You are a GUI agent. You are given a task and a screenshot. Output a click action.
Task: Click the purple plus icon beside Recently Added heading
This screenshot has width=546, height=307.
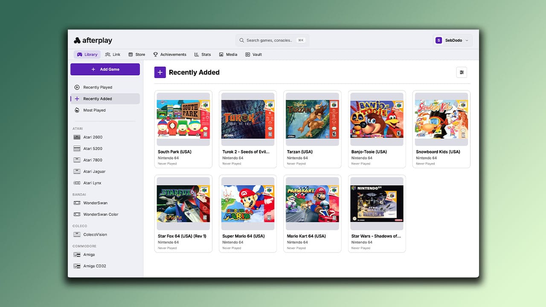(160, 72)
